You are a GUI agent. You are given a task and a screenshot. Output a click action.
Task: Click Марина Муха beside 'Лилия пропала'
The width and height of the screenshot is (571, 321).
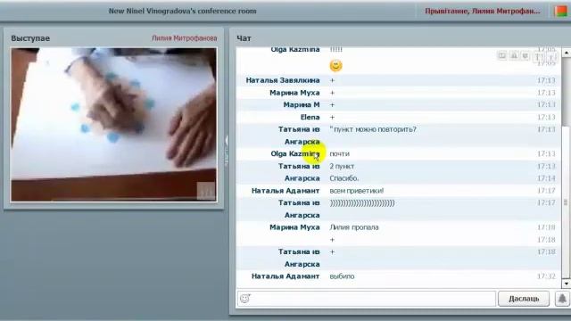click(x=294, y=227)
